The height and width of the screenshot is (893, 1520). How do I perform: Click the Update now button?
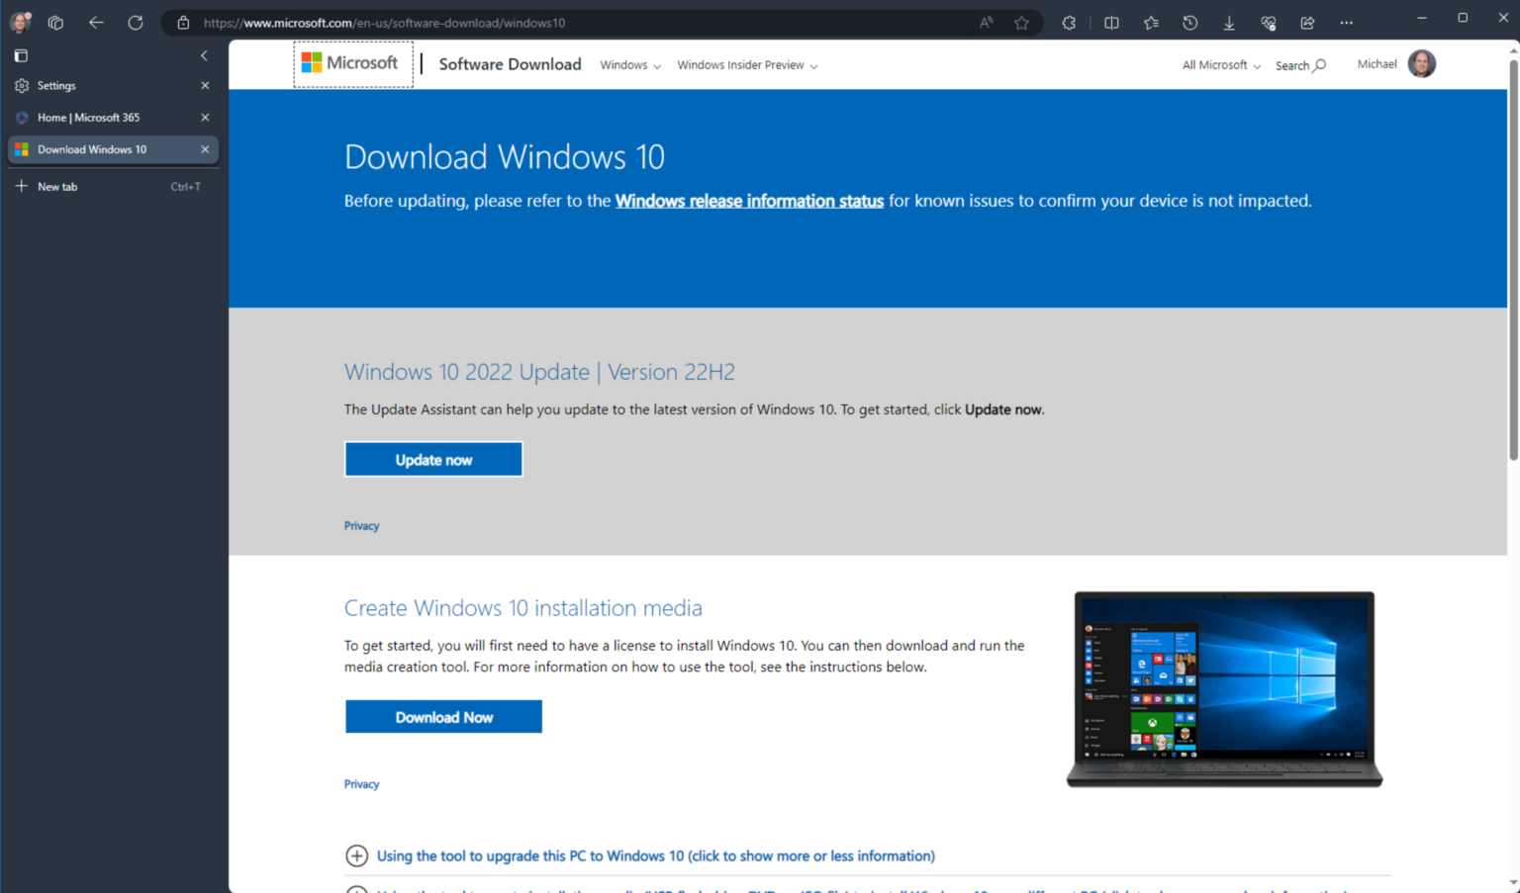(x=433, y=459)
